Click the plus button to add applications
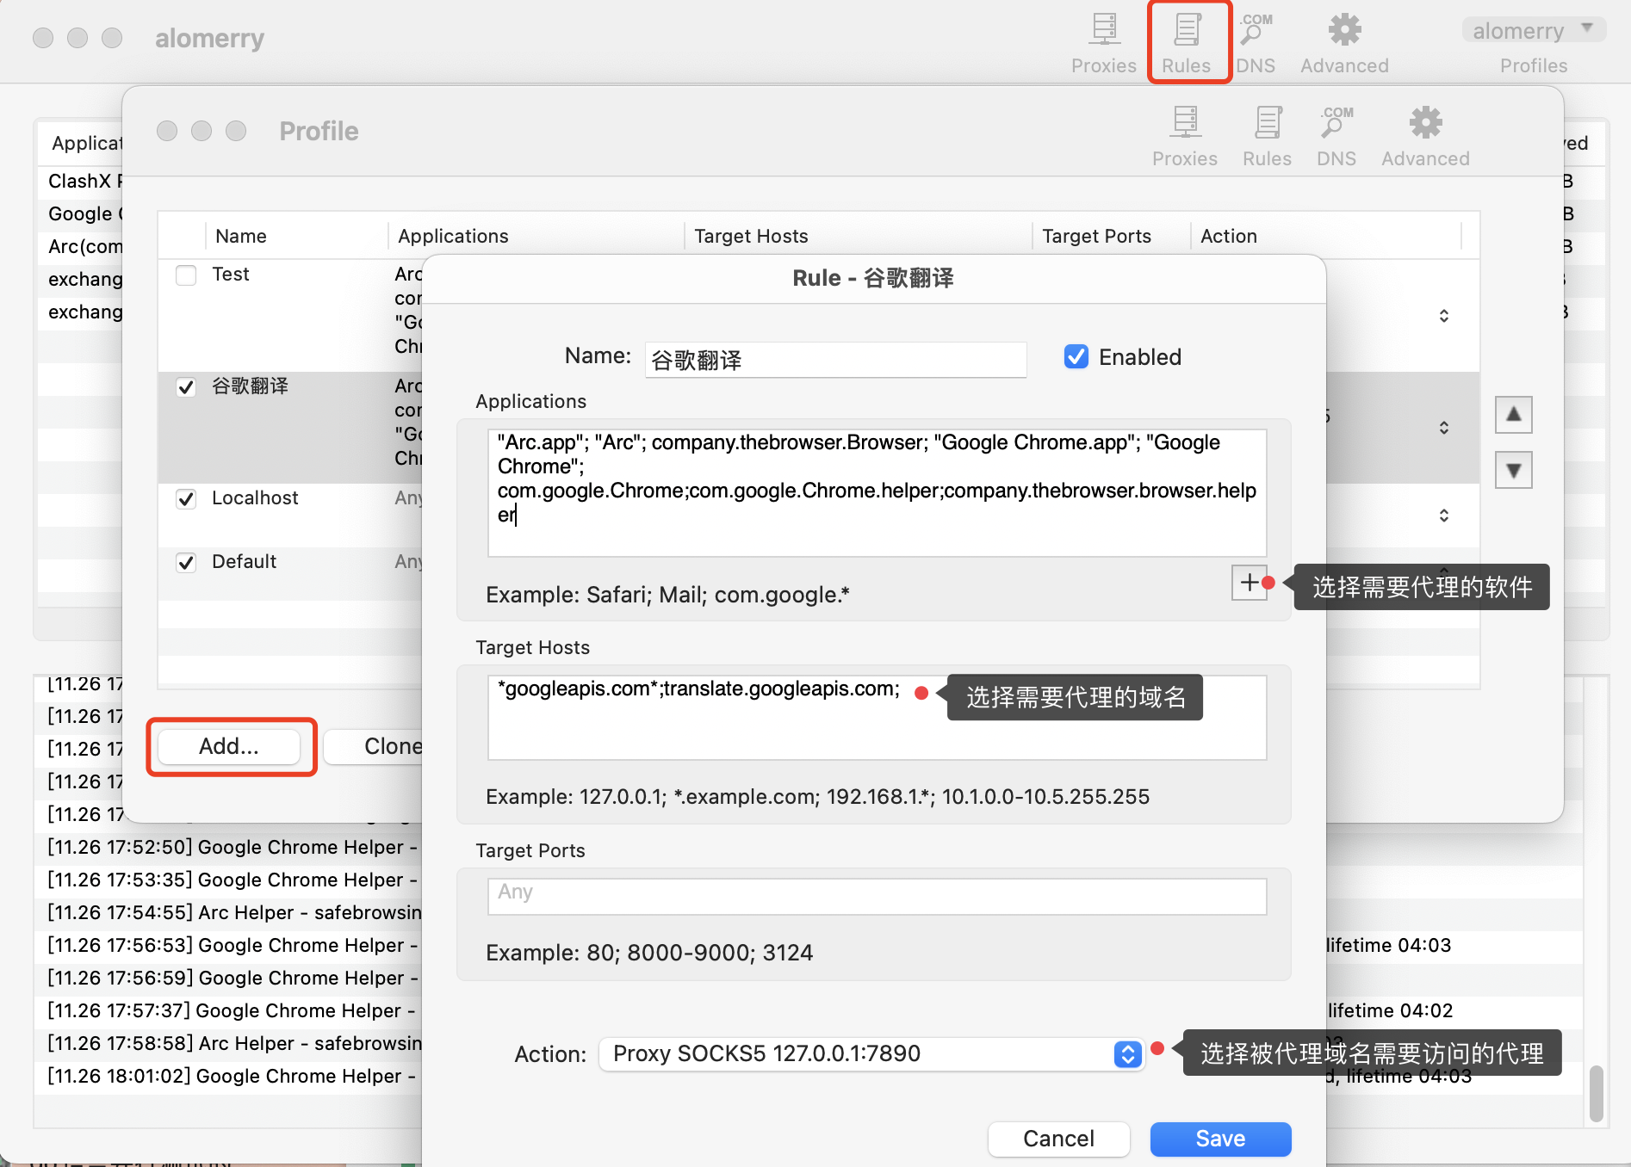The width and height of the screenshot is (1631, 1167). click(1249, 583)
